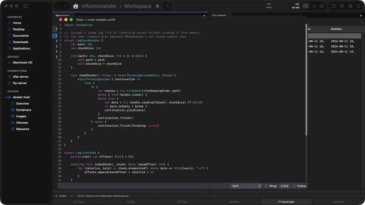Click F6 Move function key button
This screenshot has height=205, width=365.
tap(235, 202)
